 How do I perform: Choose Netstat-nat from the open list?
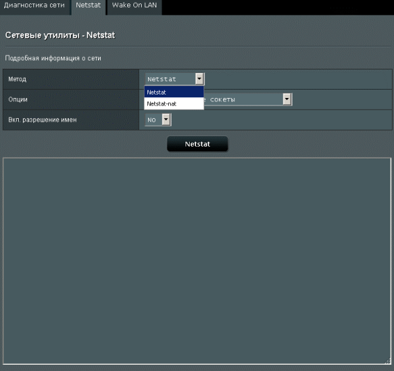174,104
